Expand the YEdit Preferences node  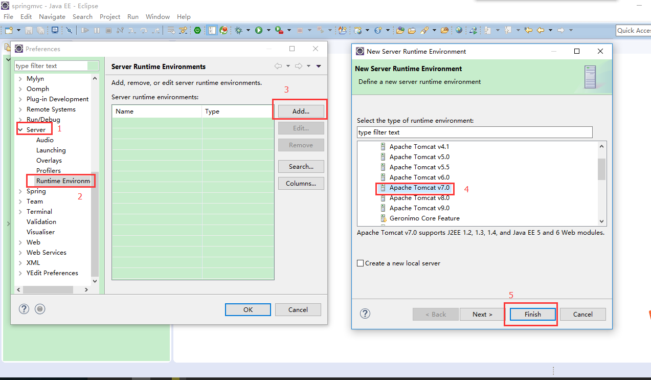pyautogui.click(x=20, y=273)
